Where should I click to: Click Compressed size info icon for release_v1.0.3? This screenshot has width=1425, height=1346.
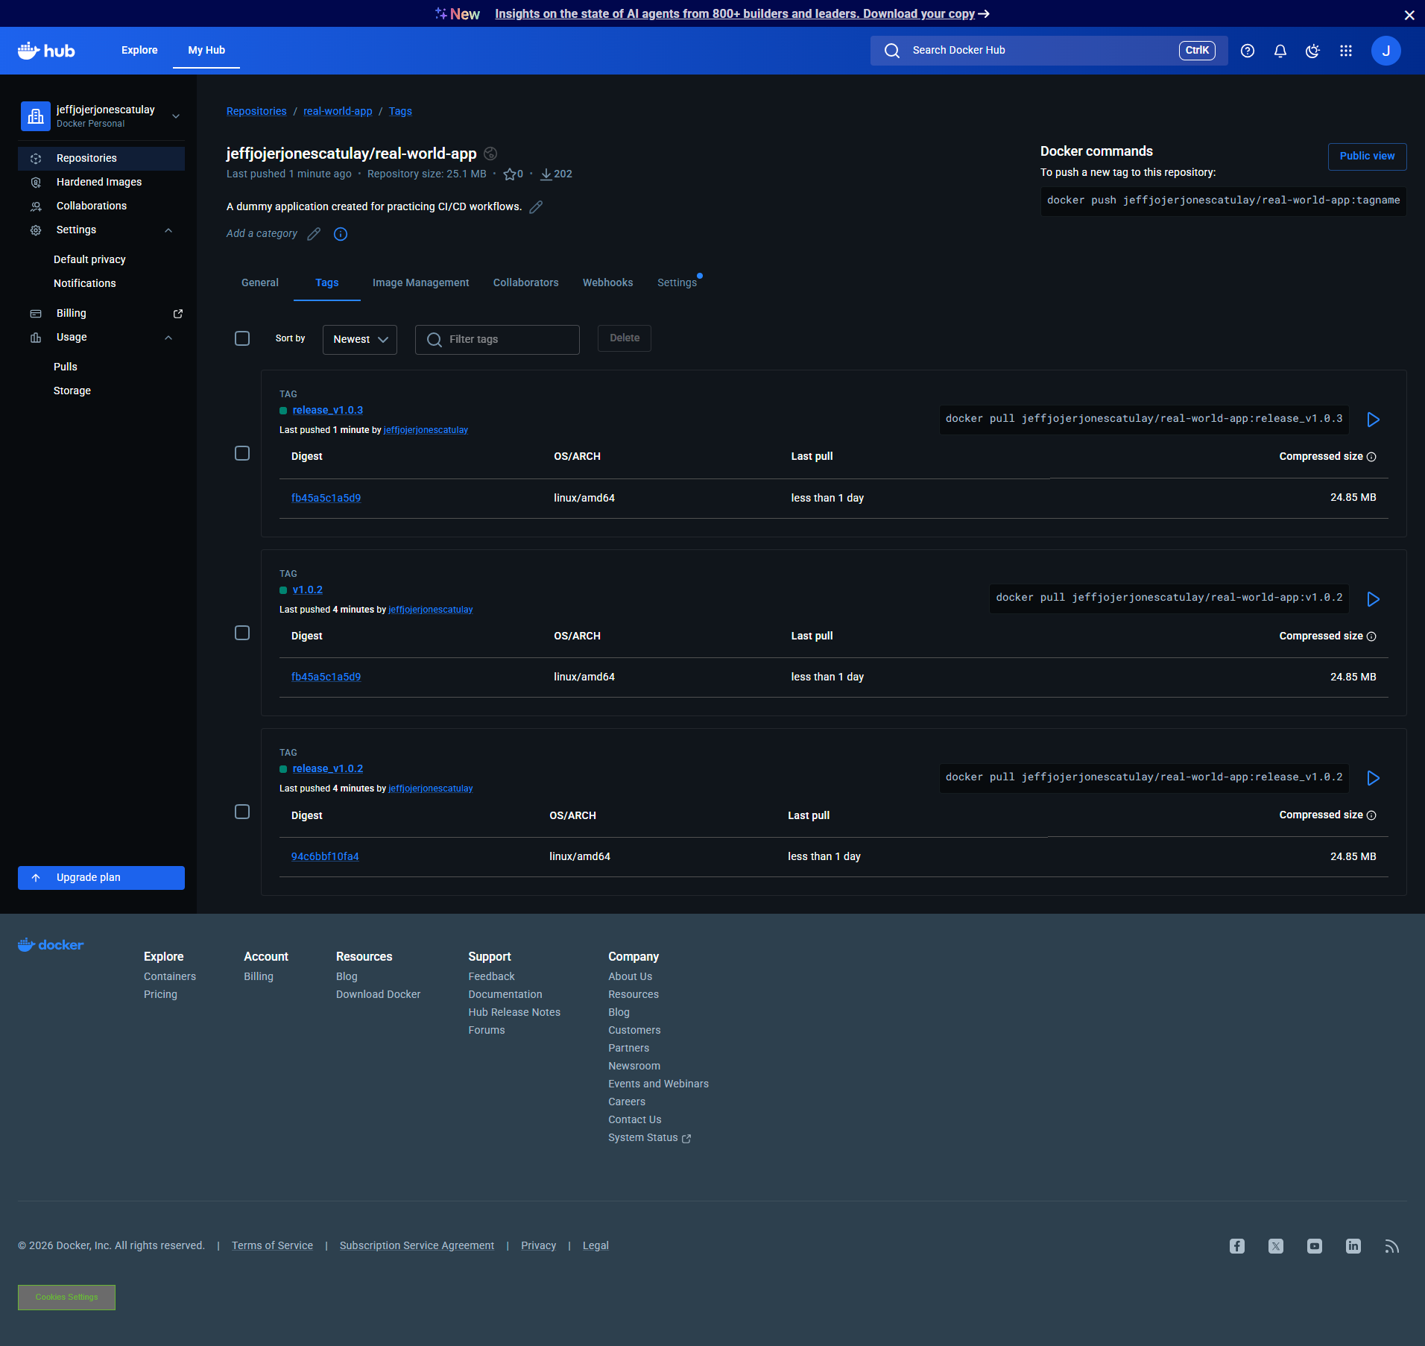pos(1371,457)
